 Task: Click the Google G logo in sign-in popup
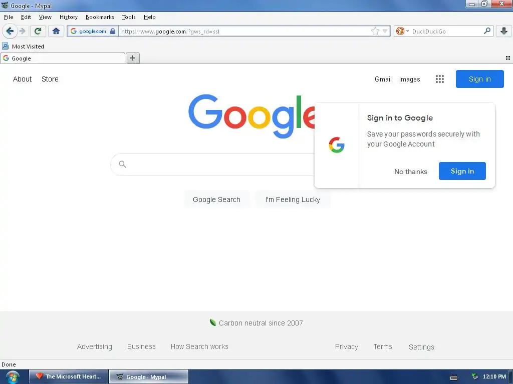pyautogui.click(x=337, y=145)
